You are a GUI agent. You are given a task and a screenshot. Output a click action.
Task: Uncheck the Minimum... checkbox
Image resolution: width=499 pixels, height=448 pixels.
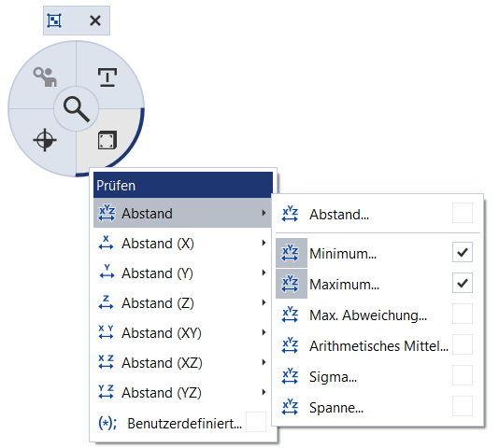coord(462,252)
